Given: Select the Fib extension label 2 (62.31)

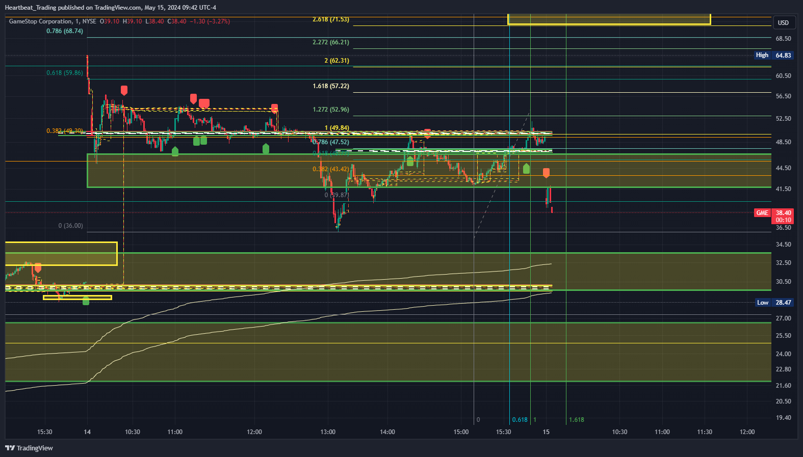Looking at the screenshot, I should [x=337, y=61].
